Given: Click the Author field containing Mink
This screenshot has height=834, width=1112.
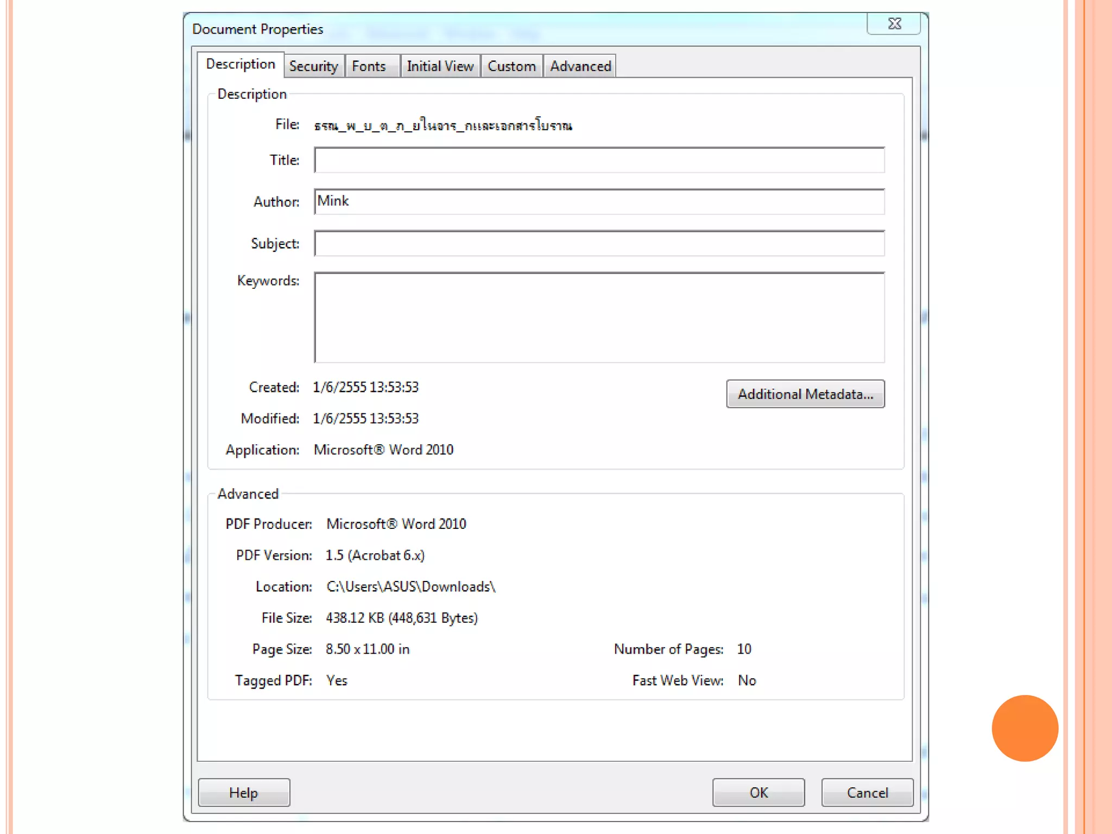Looking at the screenshot, I should 599,201.
